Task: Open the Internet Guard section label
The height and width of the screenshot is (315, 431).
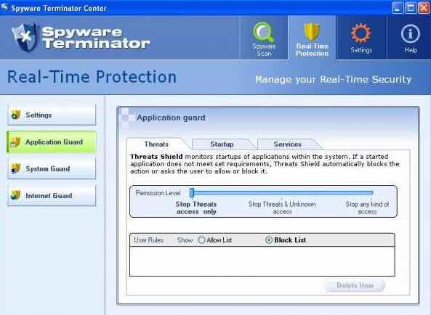Action: click(49, 196)
